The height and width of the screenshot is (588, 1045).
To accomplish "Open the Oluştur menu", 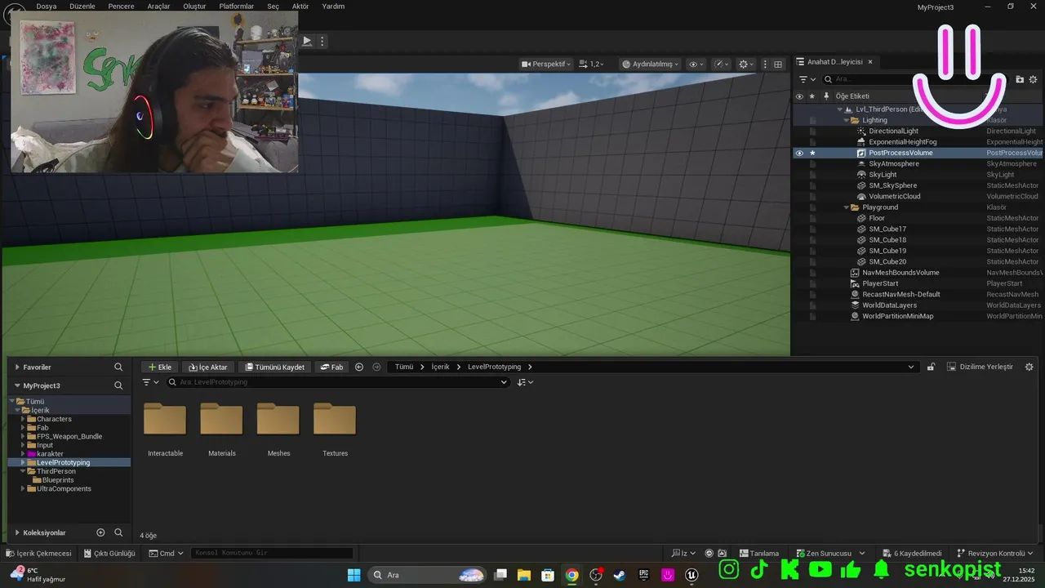I will (194, 6).
